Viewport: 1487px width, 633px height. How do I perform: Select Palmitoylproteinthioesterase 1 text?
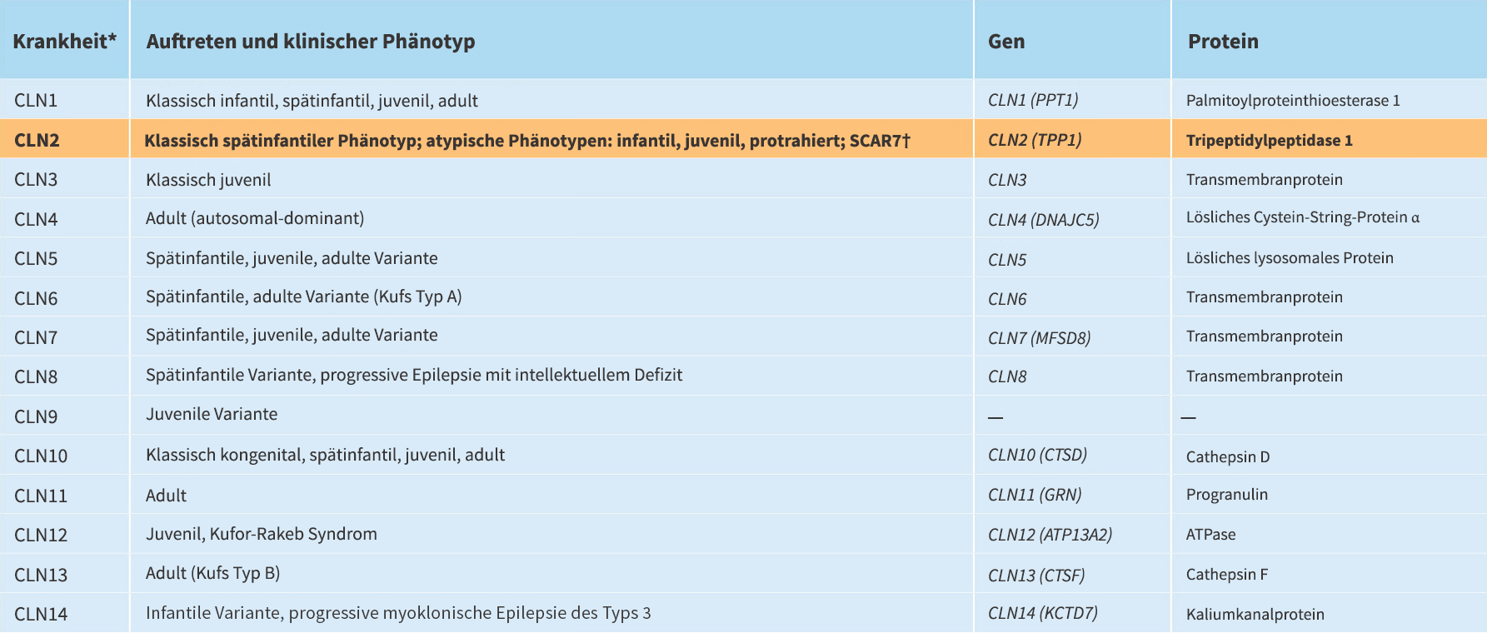point(1293,101)
